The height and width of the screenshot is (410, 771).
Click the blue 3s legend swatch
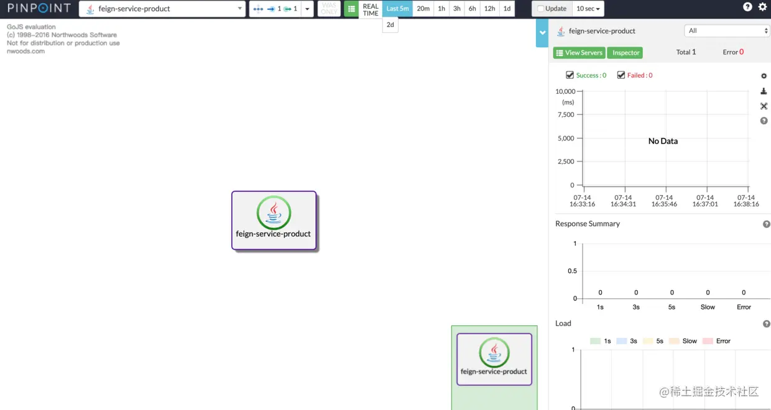coord(621,341)
